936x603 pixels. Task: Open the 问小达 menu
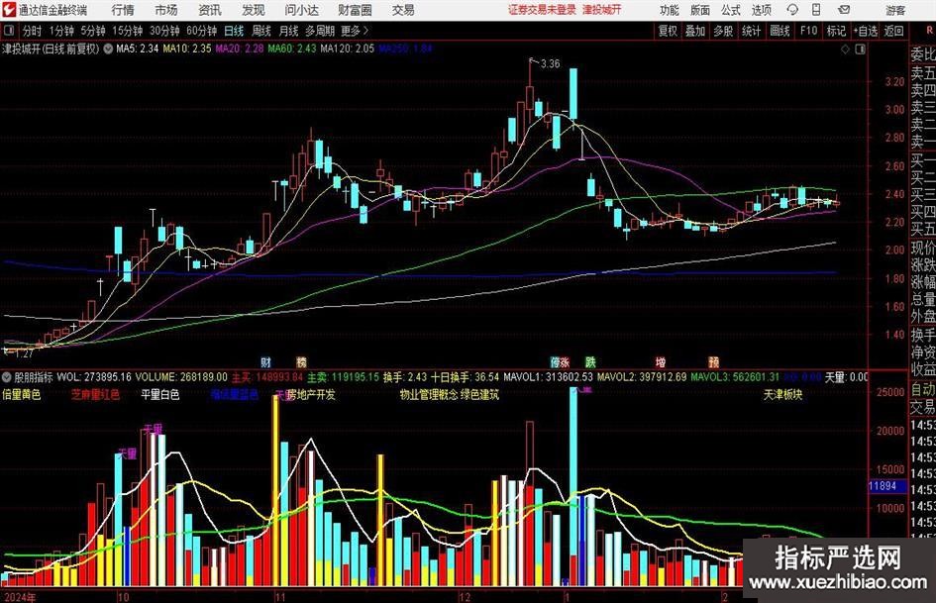coord(301,10)
